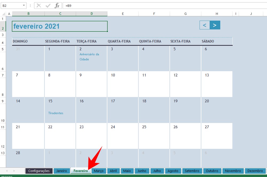Open the Agosto sheet tab
This screenshot has width=267, height=177.
click(x=173, y=171)
